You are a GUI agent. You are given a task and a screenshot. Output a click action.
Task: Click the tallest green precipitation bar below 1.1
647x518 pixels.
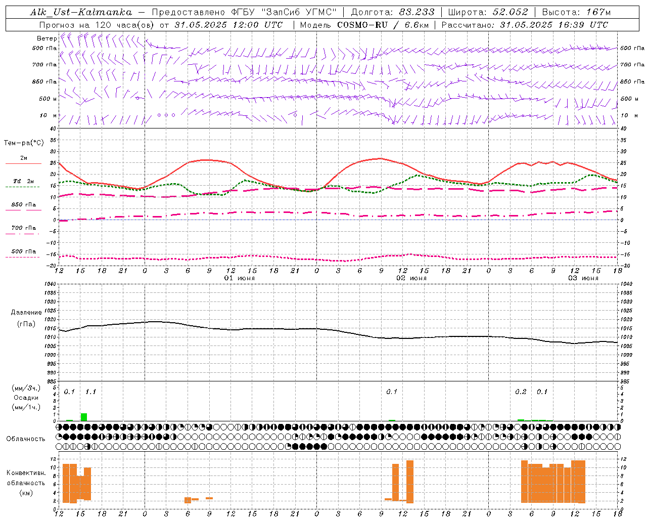pos(84,417)
